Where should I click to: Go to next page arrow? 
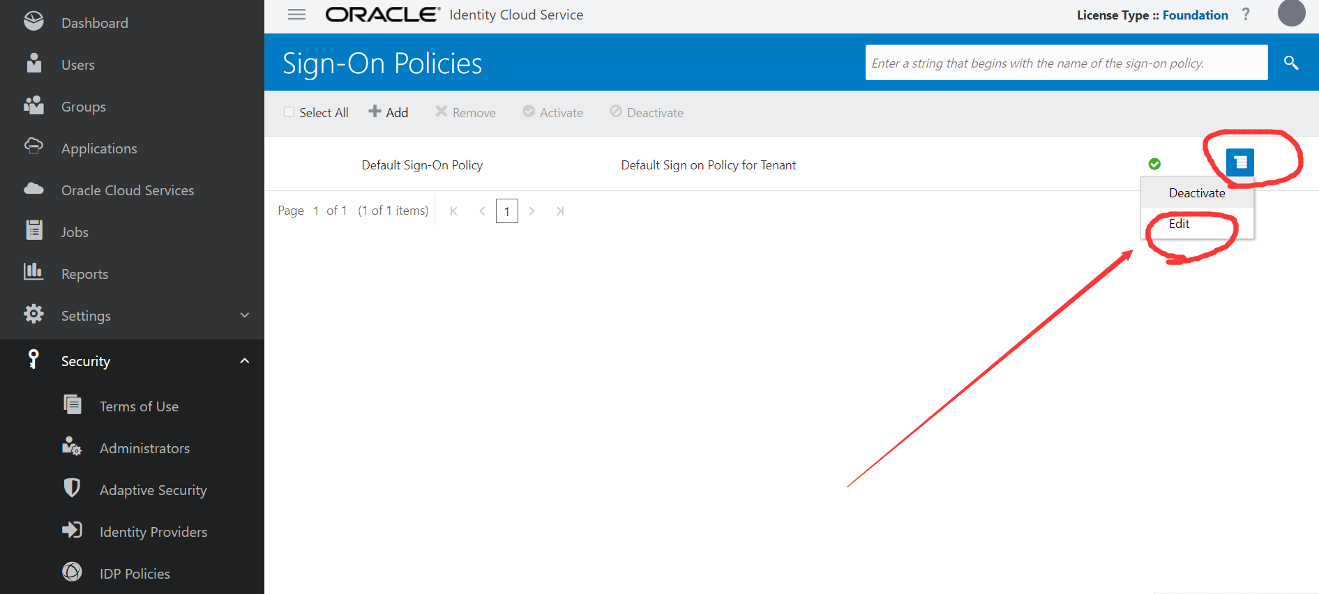[532, 211]
